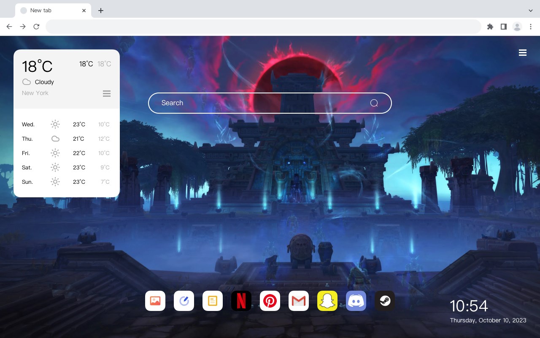Go forward in browser history
Viewport: 540px width, 338px height.
[x=23, y=27]
